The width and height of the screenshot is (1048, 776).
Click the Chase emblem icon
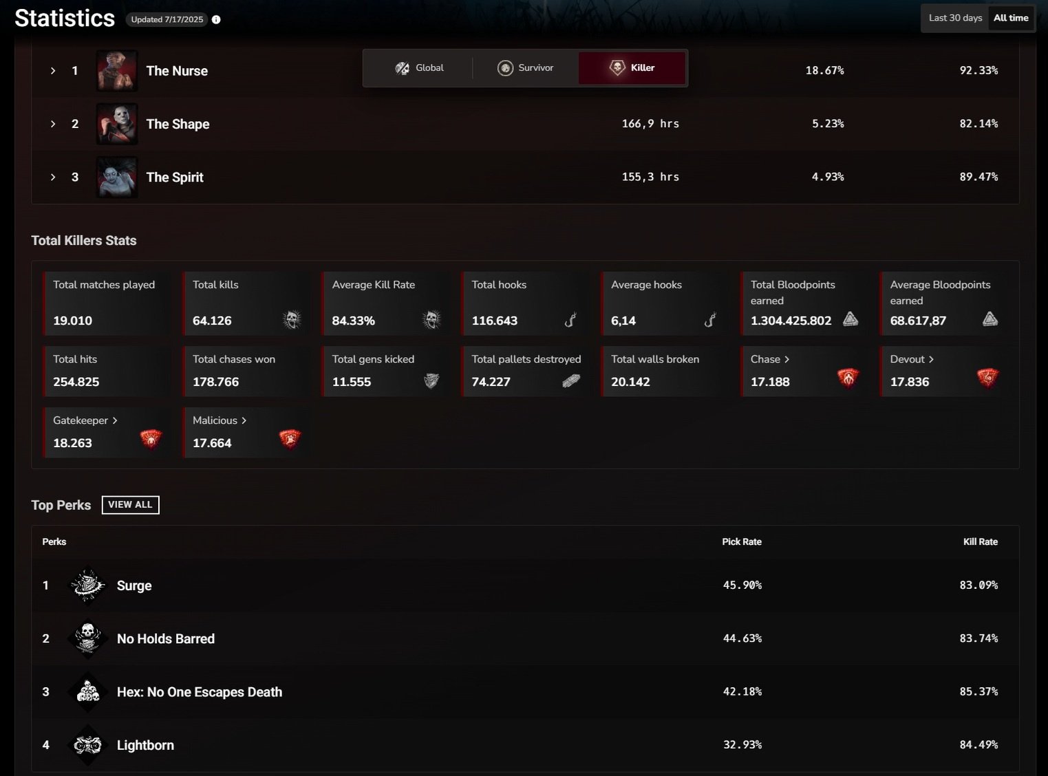pyautogui.click(x=848, y=378)
